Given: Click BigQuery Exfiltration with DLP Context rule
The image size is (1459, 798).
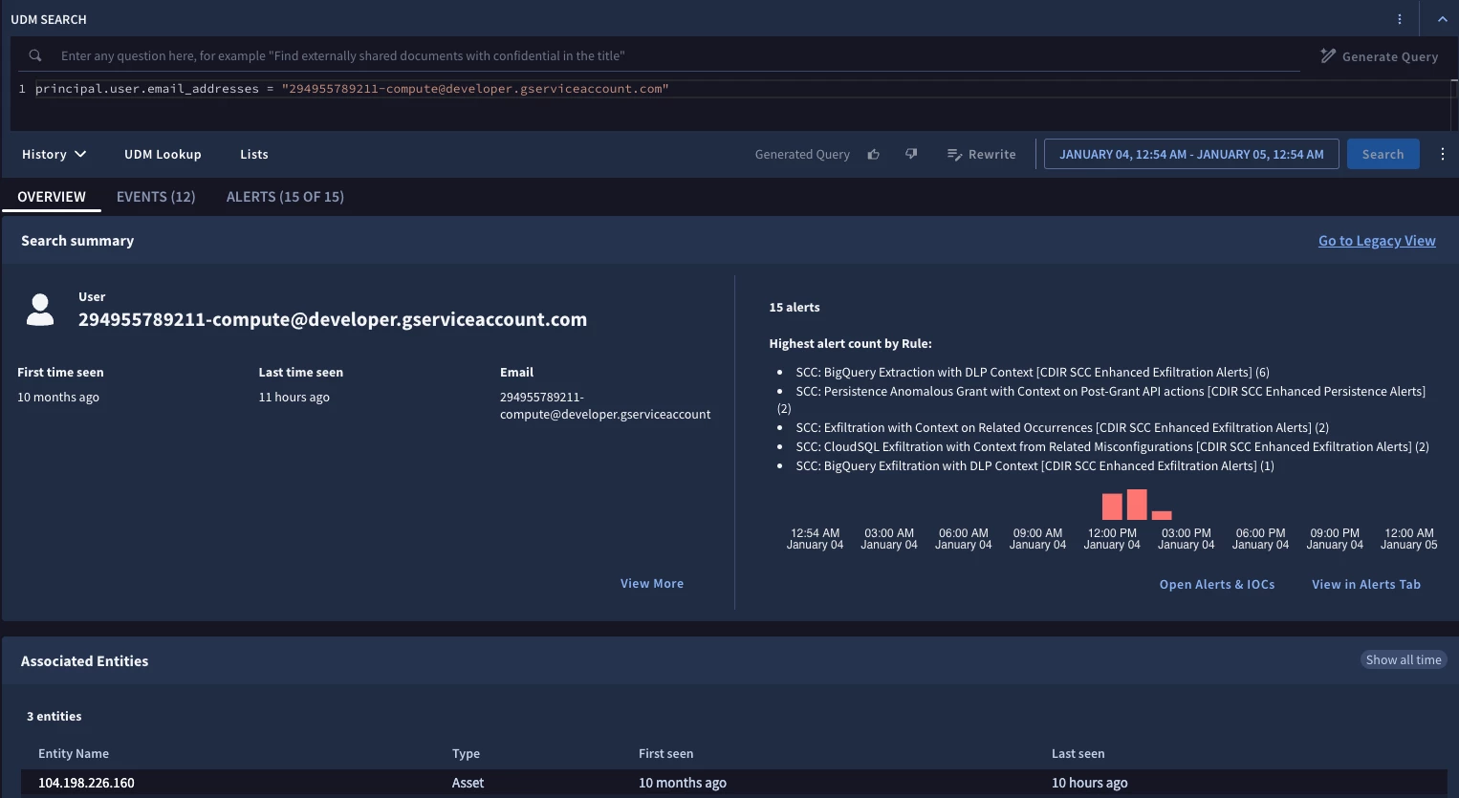Looking at the screenshot, I should (x=1034, y=465).
